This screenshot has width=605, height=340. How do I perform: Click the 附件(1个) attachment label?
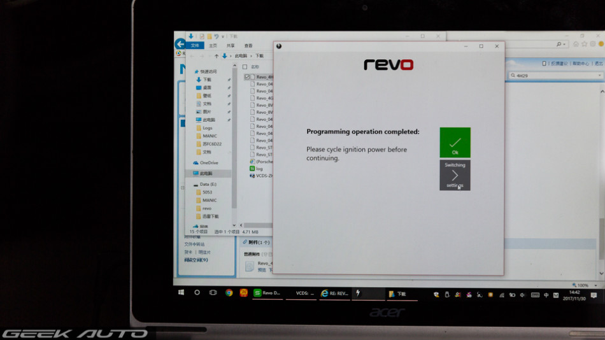tap(259, 243)
